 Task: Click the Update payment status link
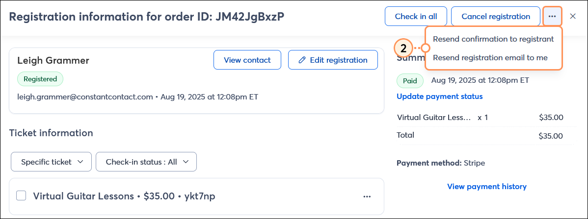click(439, 97)
